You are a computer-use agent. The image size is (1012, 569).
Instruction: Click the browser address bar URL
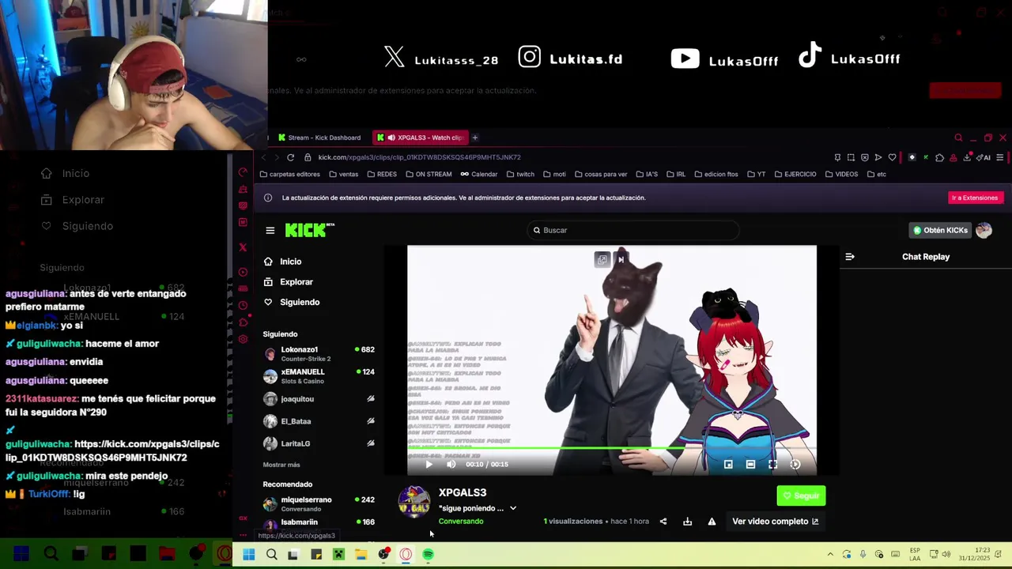pos(419,157)
